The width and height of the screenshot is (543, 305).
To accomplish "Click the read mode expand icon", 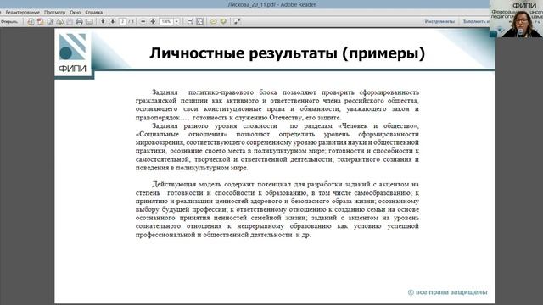I will [x=238, y=21].
